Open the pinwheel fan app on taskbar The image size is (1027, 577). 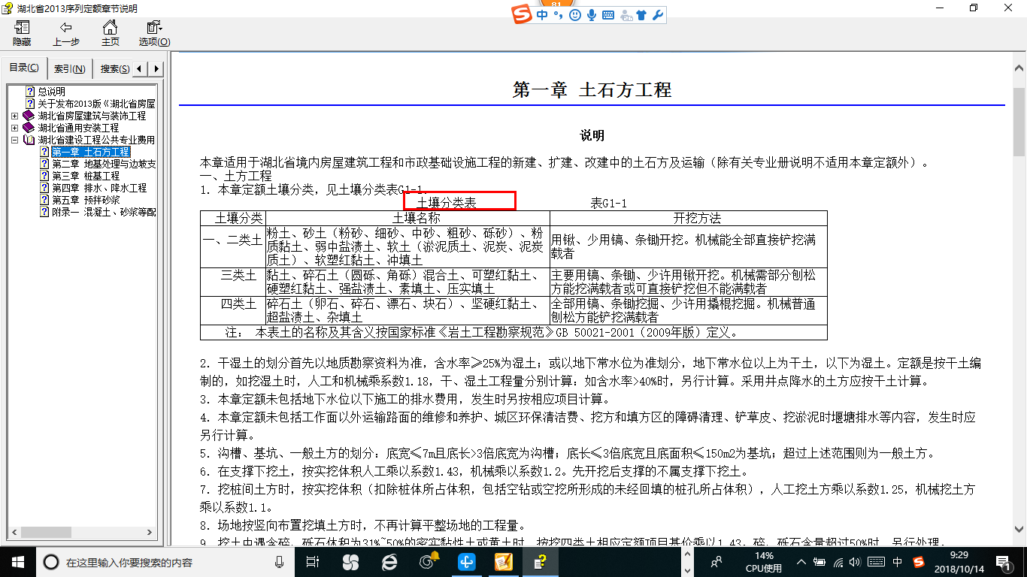click(351, 561)
